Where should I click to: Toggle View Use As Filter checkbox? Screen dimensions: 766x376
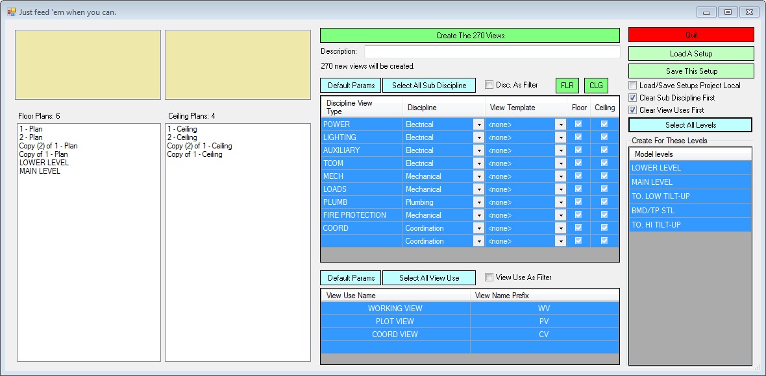pyautogui.click(x=489, y=277)
